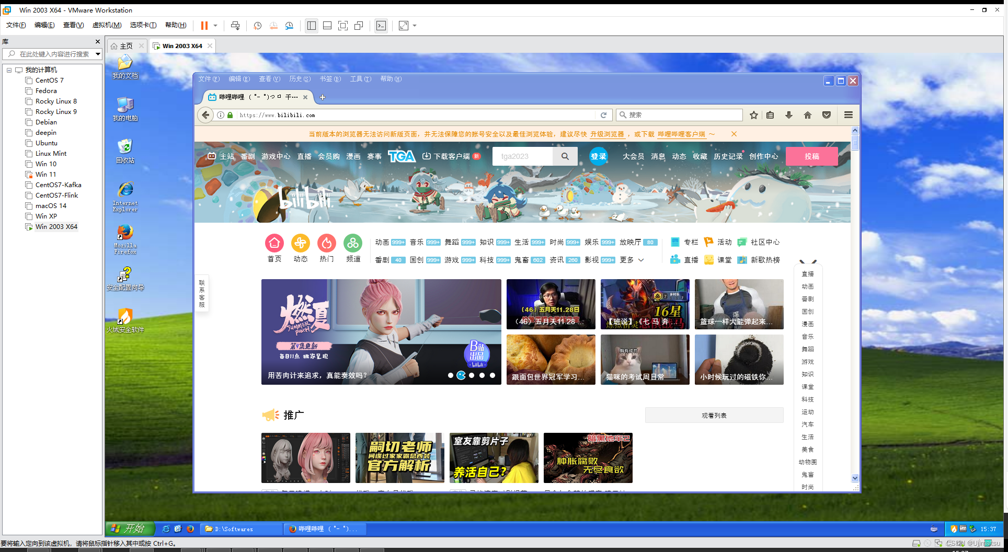This screenshot has height=552, width=1008.
Task: Click the second carousel dot indicator
Action: click(461, 375)
